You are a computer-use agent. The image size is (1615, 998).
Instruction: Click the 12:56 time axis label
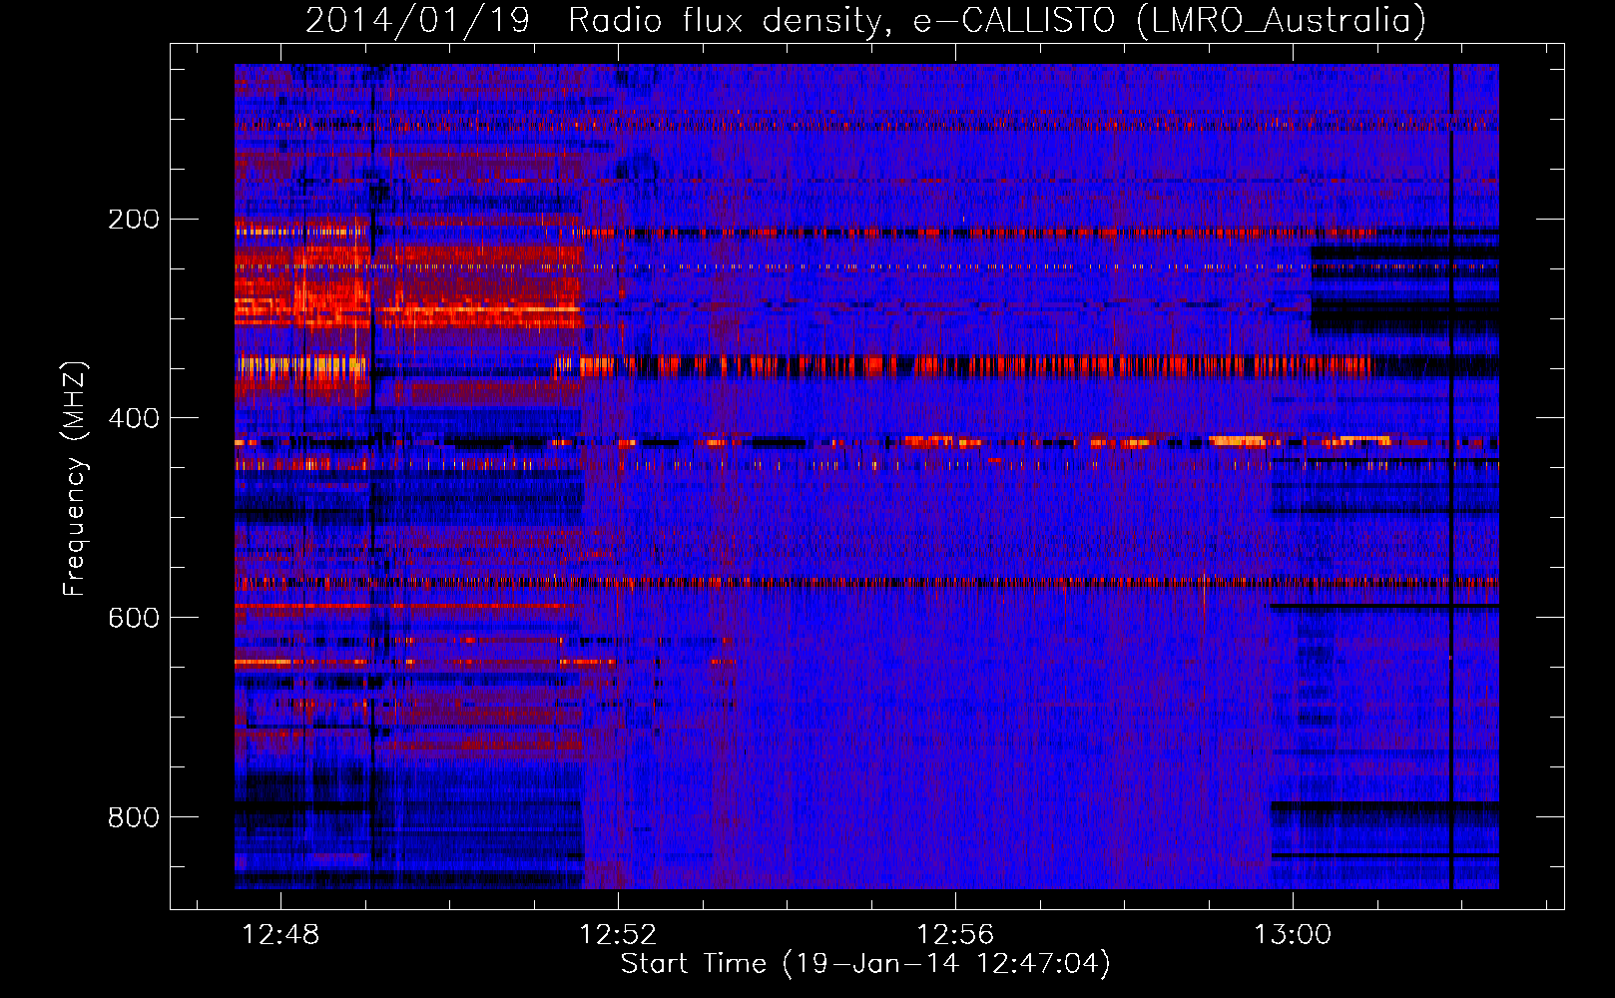coord(955,934)
